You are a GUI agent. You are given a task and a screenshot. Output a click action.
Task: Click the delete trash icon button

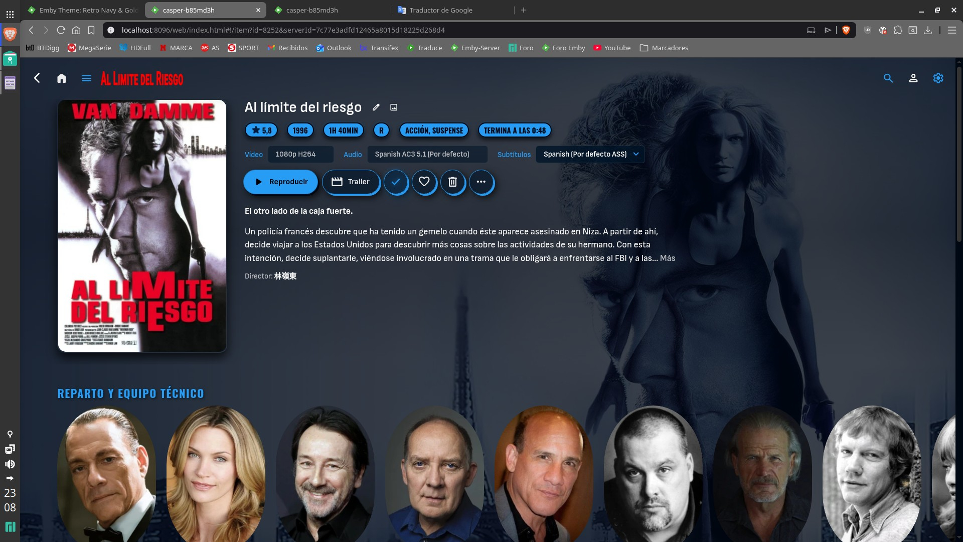452,182
